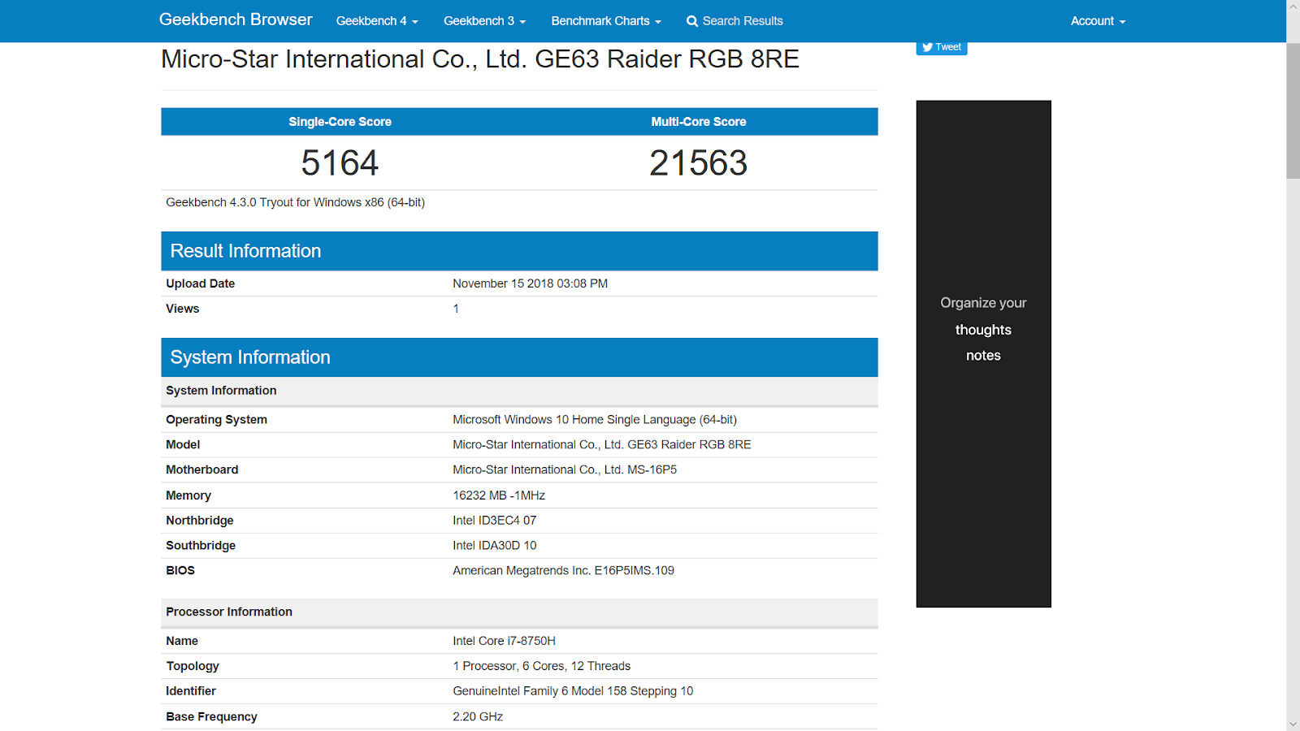
Task: Click the blue System Information section header
Action: coord(519,357)
